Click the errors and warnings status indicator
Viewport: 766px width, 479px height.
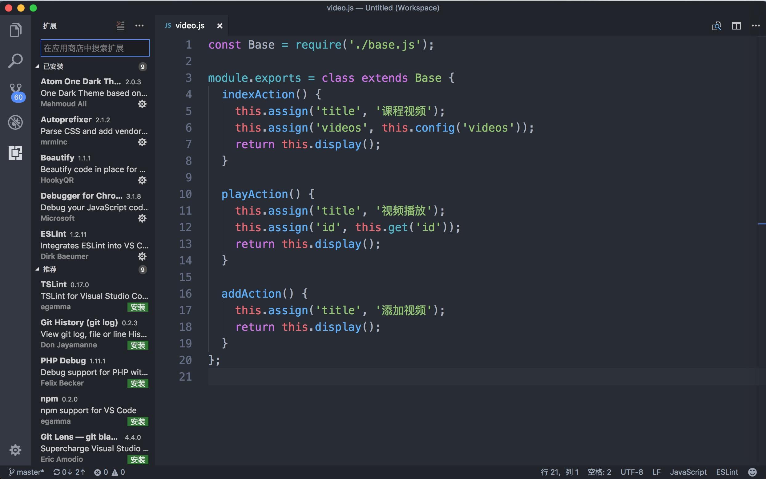tap(109, 472)
